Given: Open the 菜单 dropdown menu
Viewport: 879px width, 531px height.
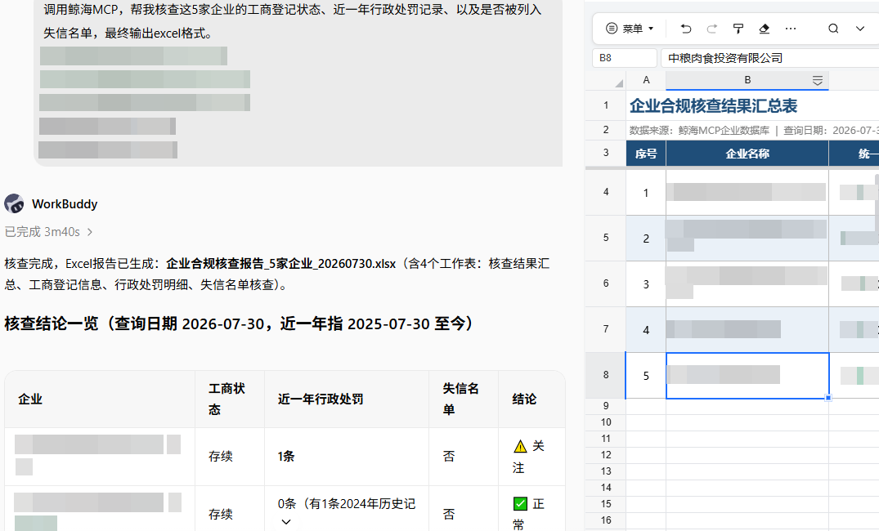Looking at the screenshot, I should [x=630, y=29].
